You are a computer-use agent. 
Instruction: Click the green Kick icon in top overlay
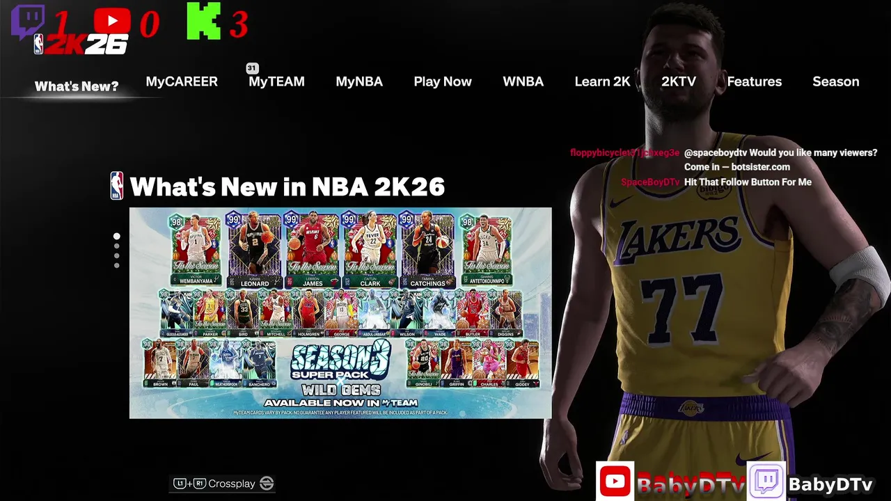tap(204, 22)
